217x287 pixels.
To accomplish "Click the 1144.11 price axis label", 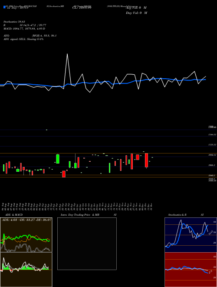I will [212, 134].
